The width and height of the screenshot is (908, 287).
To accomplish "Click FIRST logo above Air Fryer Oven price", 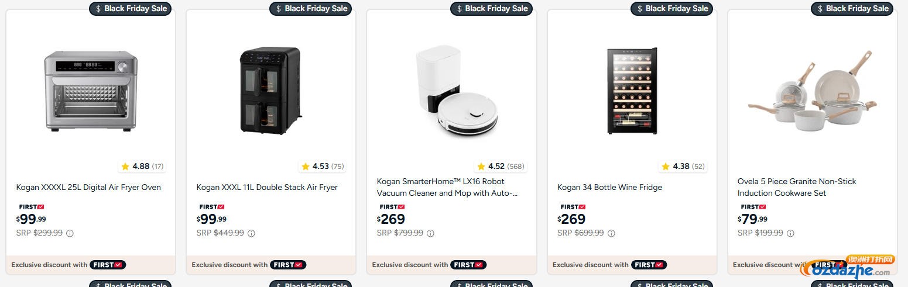I will coord(32,207).
